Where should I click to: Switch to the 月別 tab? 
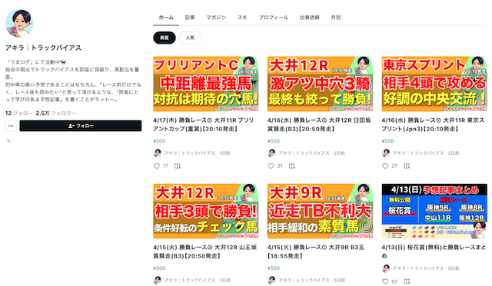pos(336,18)
